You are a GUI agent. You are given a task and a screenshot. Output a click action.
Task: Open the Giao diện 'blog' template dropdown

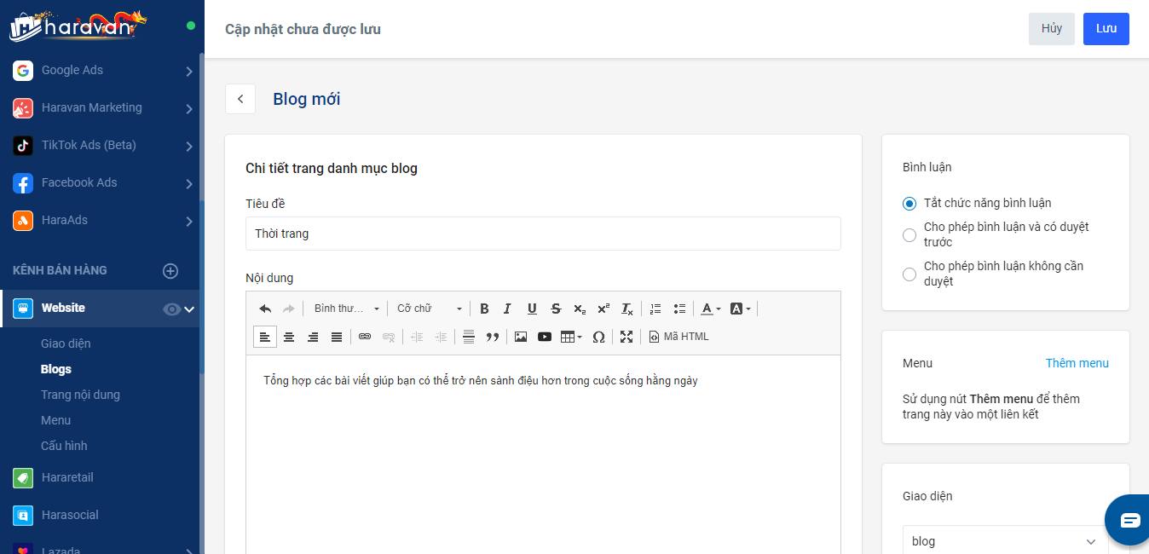coord(1005,541)
